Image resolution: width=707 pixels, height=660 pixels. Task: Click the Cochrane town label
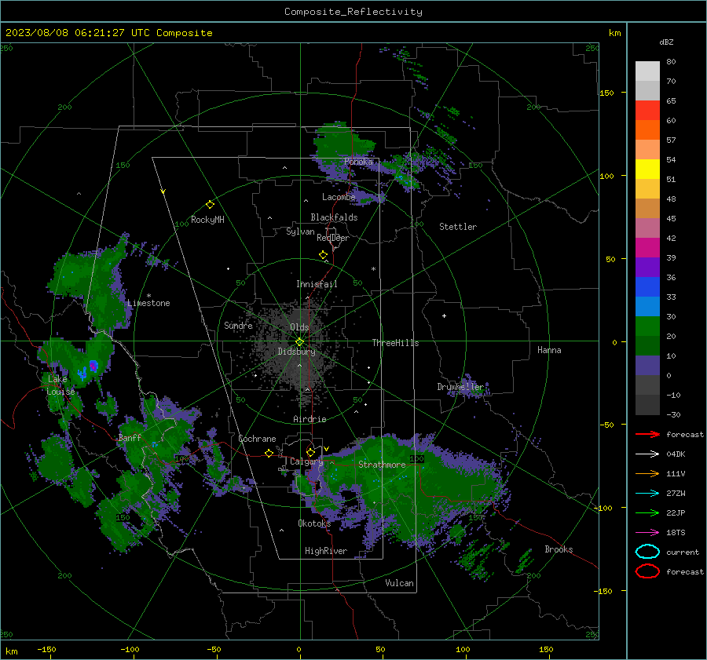point(257,439)
